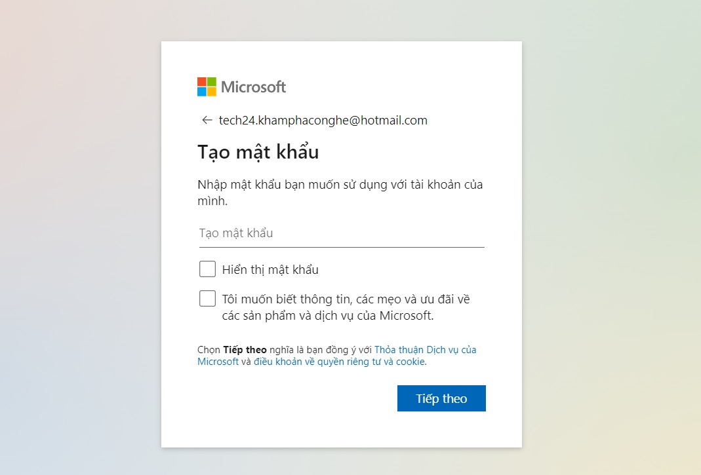The image size is (701, 475).
Task: Click the "Chọn" word starting the consent text
Action: [209, 350]
